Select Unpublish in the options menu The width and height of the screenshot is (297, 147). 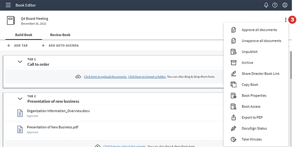250,52
